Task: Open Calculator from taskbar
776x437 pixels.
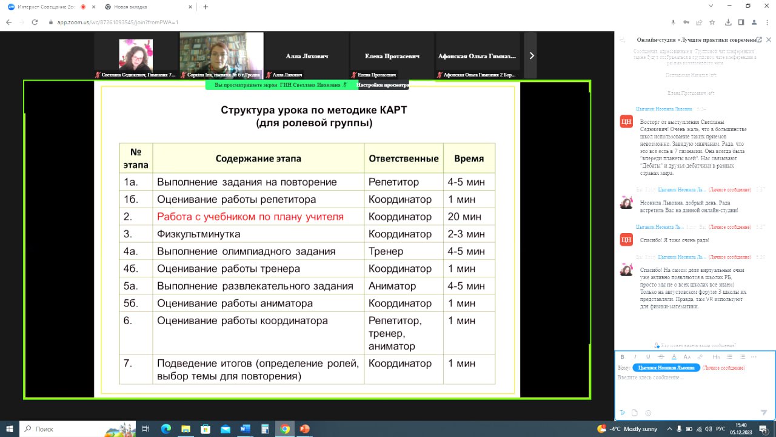Action: [265, 429]
